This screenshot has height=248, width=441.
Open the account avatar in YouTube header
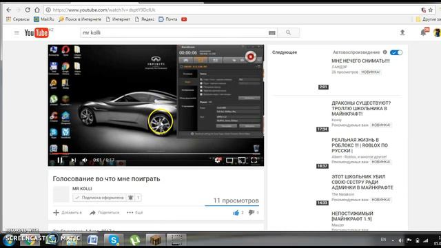click(437, 32)
